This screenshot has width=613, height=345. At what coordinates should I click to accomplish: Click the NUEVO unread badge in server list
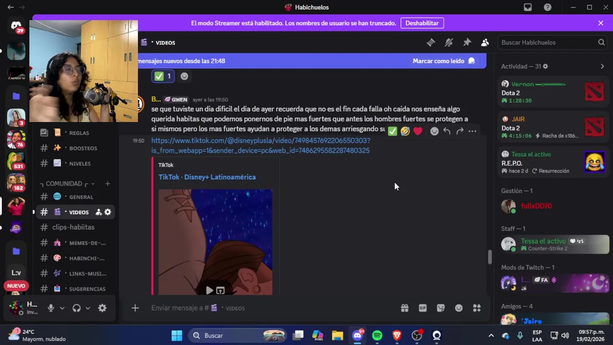16,286
